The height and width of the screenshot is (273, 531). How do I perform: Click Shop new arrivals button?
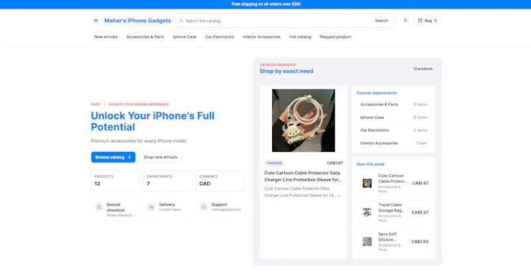pyautogui.click(x=160, y=157)
